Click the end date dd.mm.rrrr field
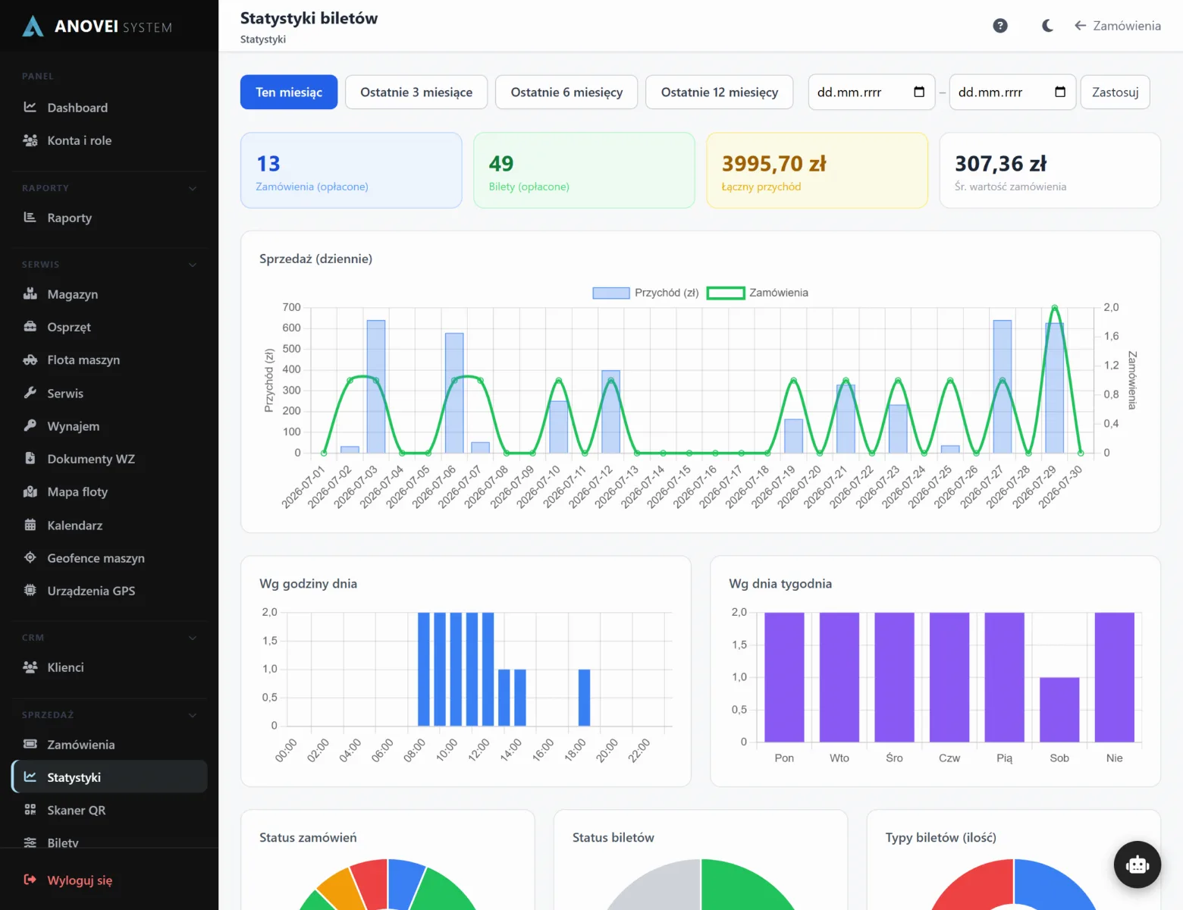 (1012, 92)
